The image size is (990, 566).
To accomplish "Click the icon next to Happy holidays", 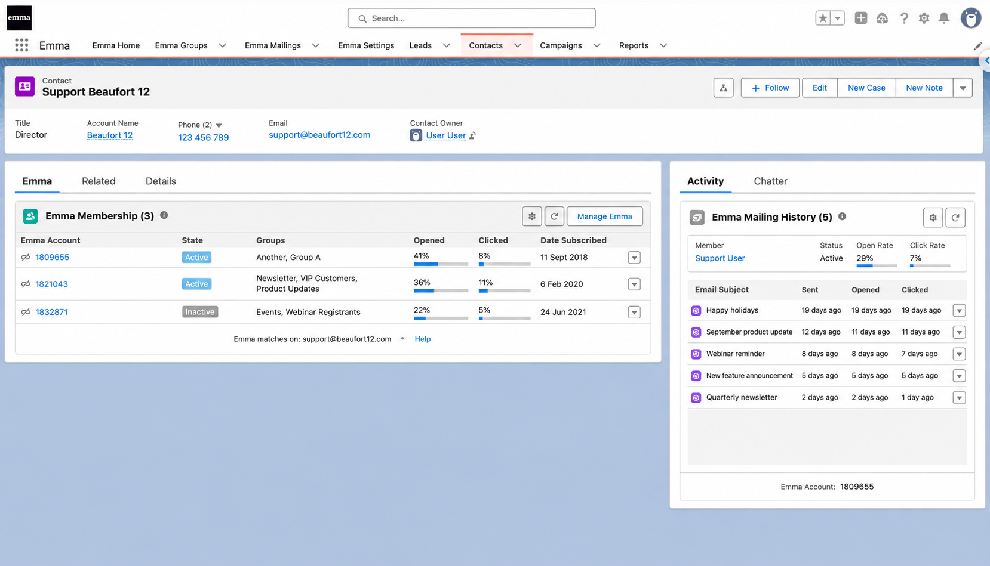I will pyautogui.click(x=696, y=311).
